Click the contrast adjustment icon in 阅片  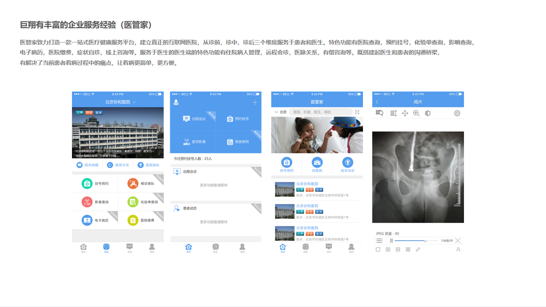click(x=428, y=113)
